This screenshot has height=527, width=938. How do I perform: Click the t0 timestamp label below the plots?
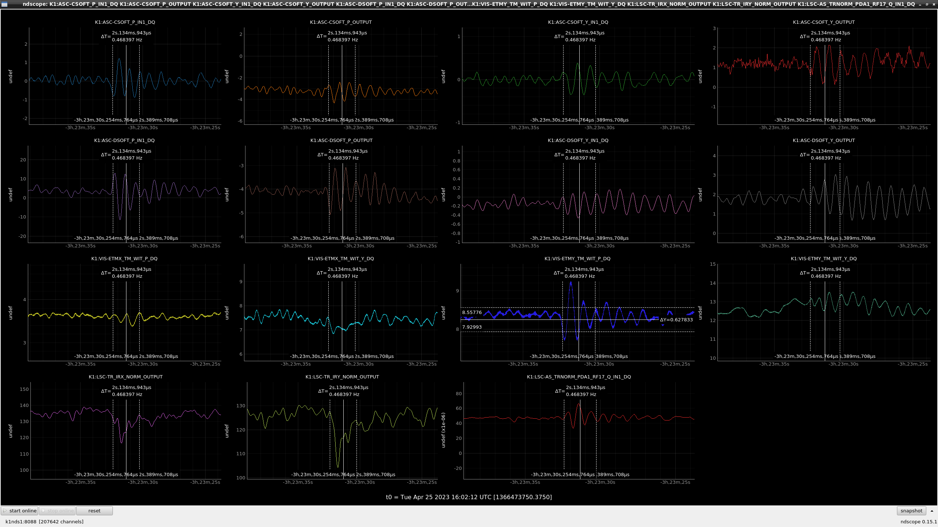[469, 497]
